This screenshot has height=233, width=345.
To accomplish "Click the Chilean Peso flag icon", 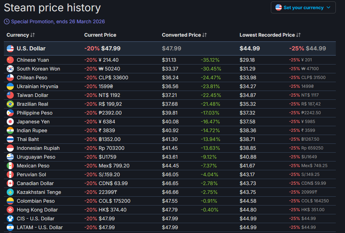I will pos(10,78).
